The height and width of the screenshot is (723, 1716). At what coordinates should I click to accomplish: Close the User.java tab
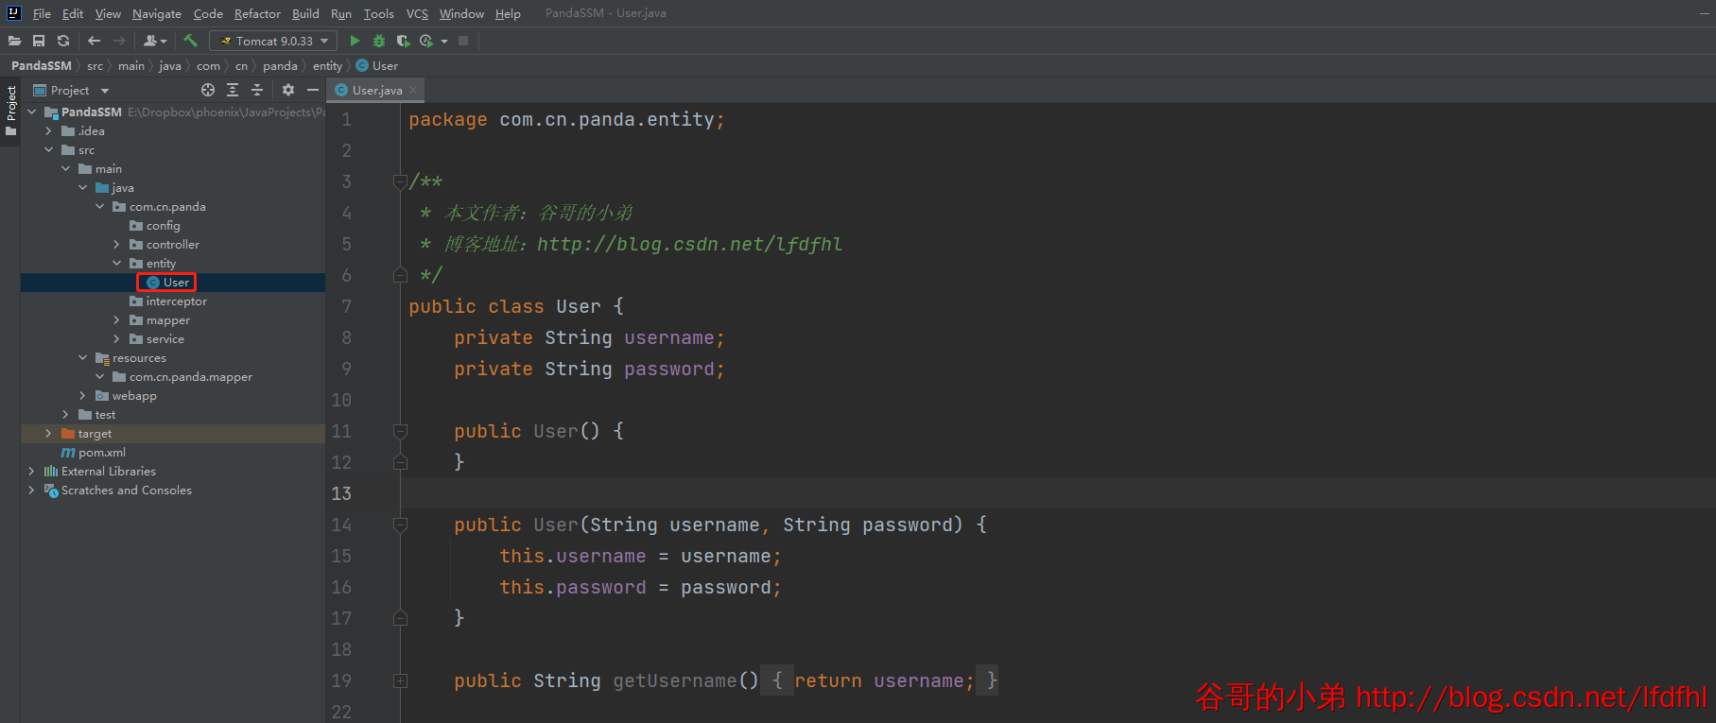coord(413,90)
